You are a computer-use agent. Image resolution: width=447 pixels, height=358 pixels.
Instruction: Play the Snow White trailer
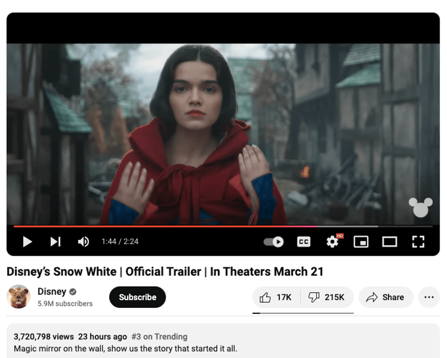coord(27,241)
